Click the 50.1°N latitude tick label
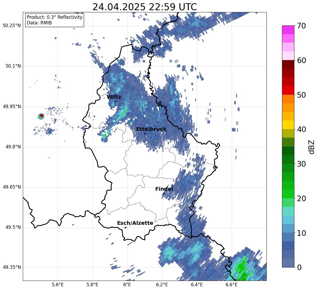Image resolution: width=318 pixels, height=290 pixels. [x=13, y=66]
